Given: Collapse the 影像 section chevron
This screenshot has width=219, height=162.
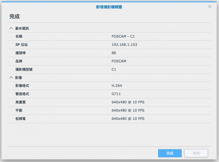Looking at the screenshot, I should coord(11,77).
